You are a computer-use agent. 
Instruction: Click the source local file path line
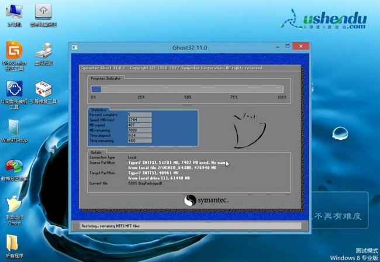point(172,168)
